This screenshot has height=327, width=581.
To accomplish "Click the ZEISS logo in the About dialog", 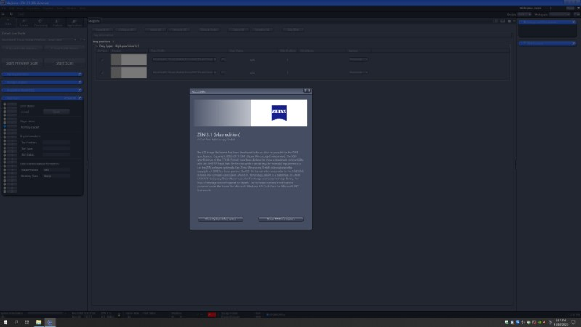I will pos(279,113).
